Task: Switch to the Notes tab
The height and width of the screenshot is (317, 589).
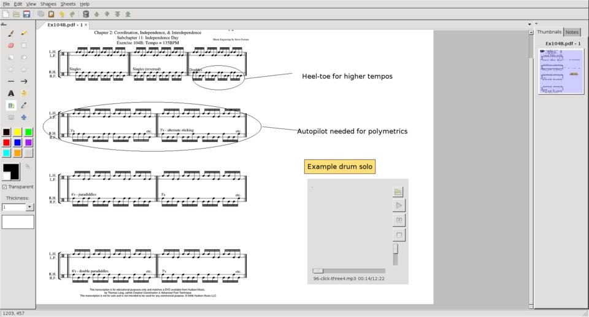Action: pyautogui.click(x=572, y=32)
